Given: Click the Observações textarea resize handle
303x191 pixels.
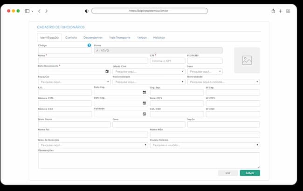Looking at the screenshot, I should (258, 167).
